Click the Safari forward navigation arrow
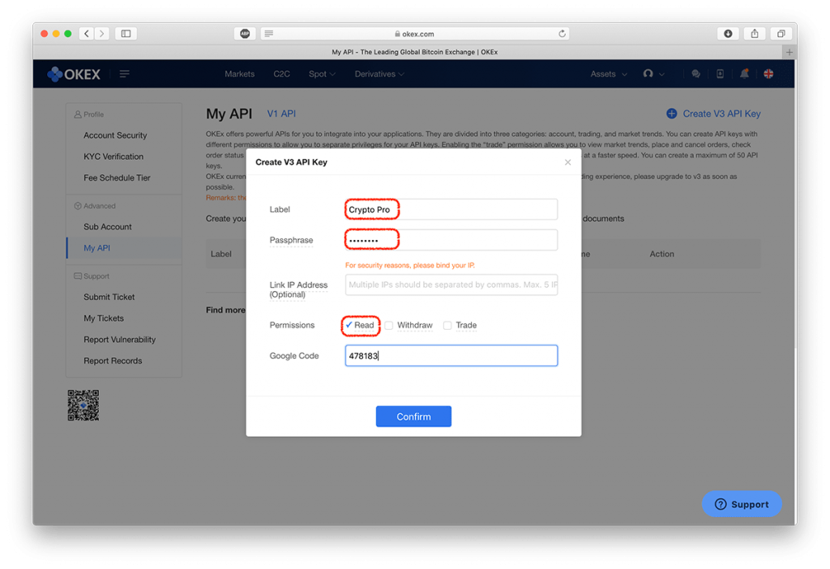This screenshot has height=569, width=830. [x=102, y=33]
